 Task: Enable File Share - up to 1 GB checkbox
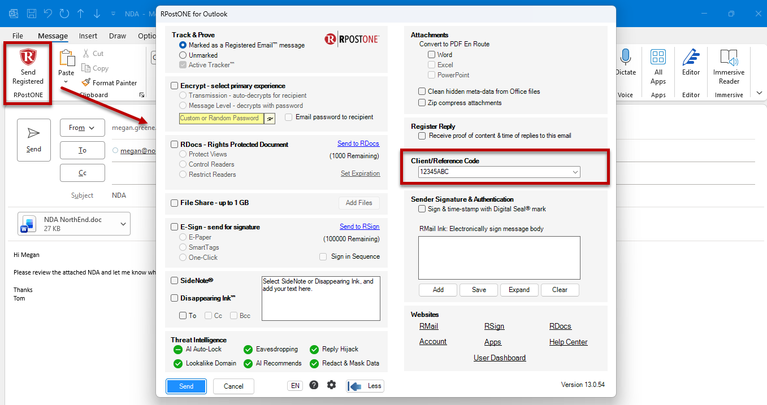pos(175,203)
